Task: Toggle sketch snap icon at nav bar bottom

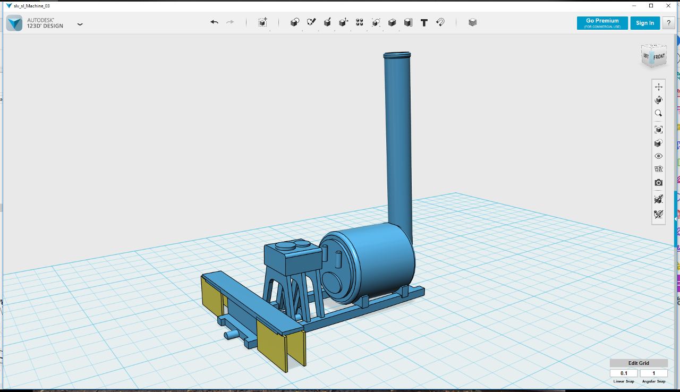Action: (x=659, y=215)
